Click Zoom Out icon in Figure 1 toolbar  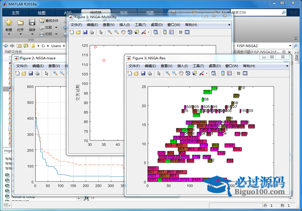pos(116,32)
